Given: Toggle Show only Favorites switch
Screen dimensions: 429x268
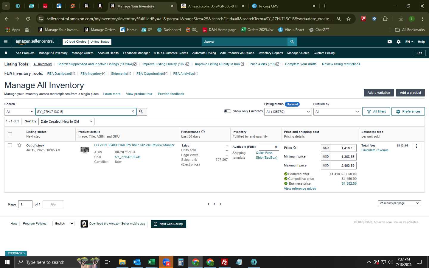Looking at the screenshot, I should (x=227, y=111).
